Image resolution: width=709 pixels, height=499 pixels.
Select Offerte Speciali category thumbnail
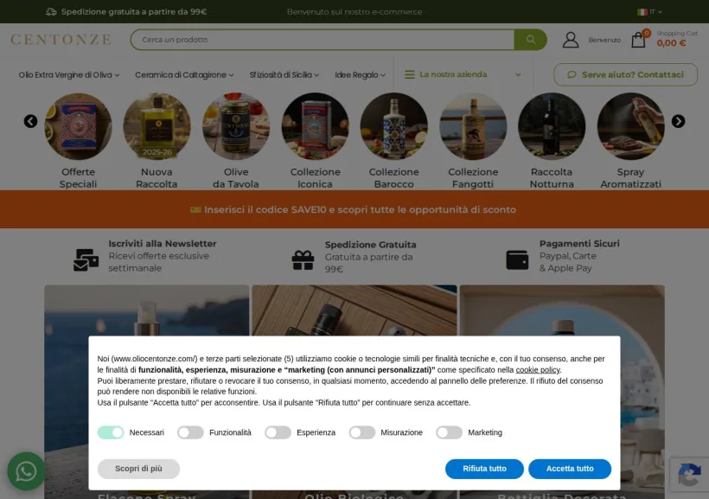[78, 126]
